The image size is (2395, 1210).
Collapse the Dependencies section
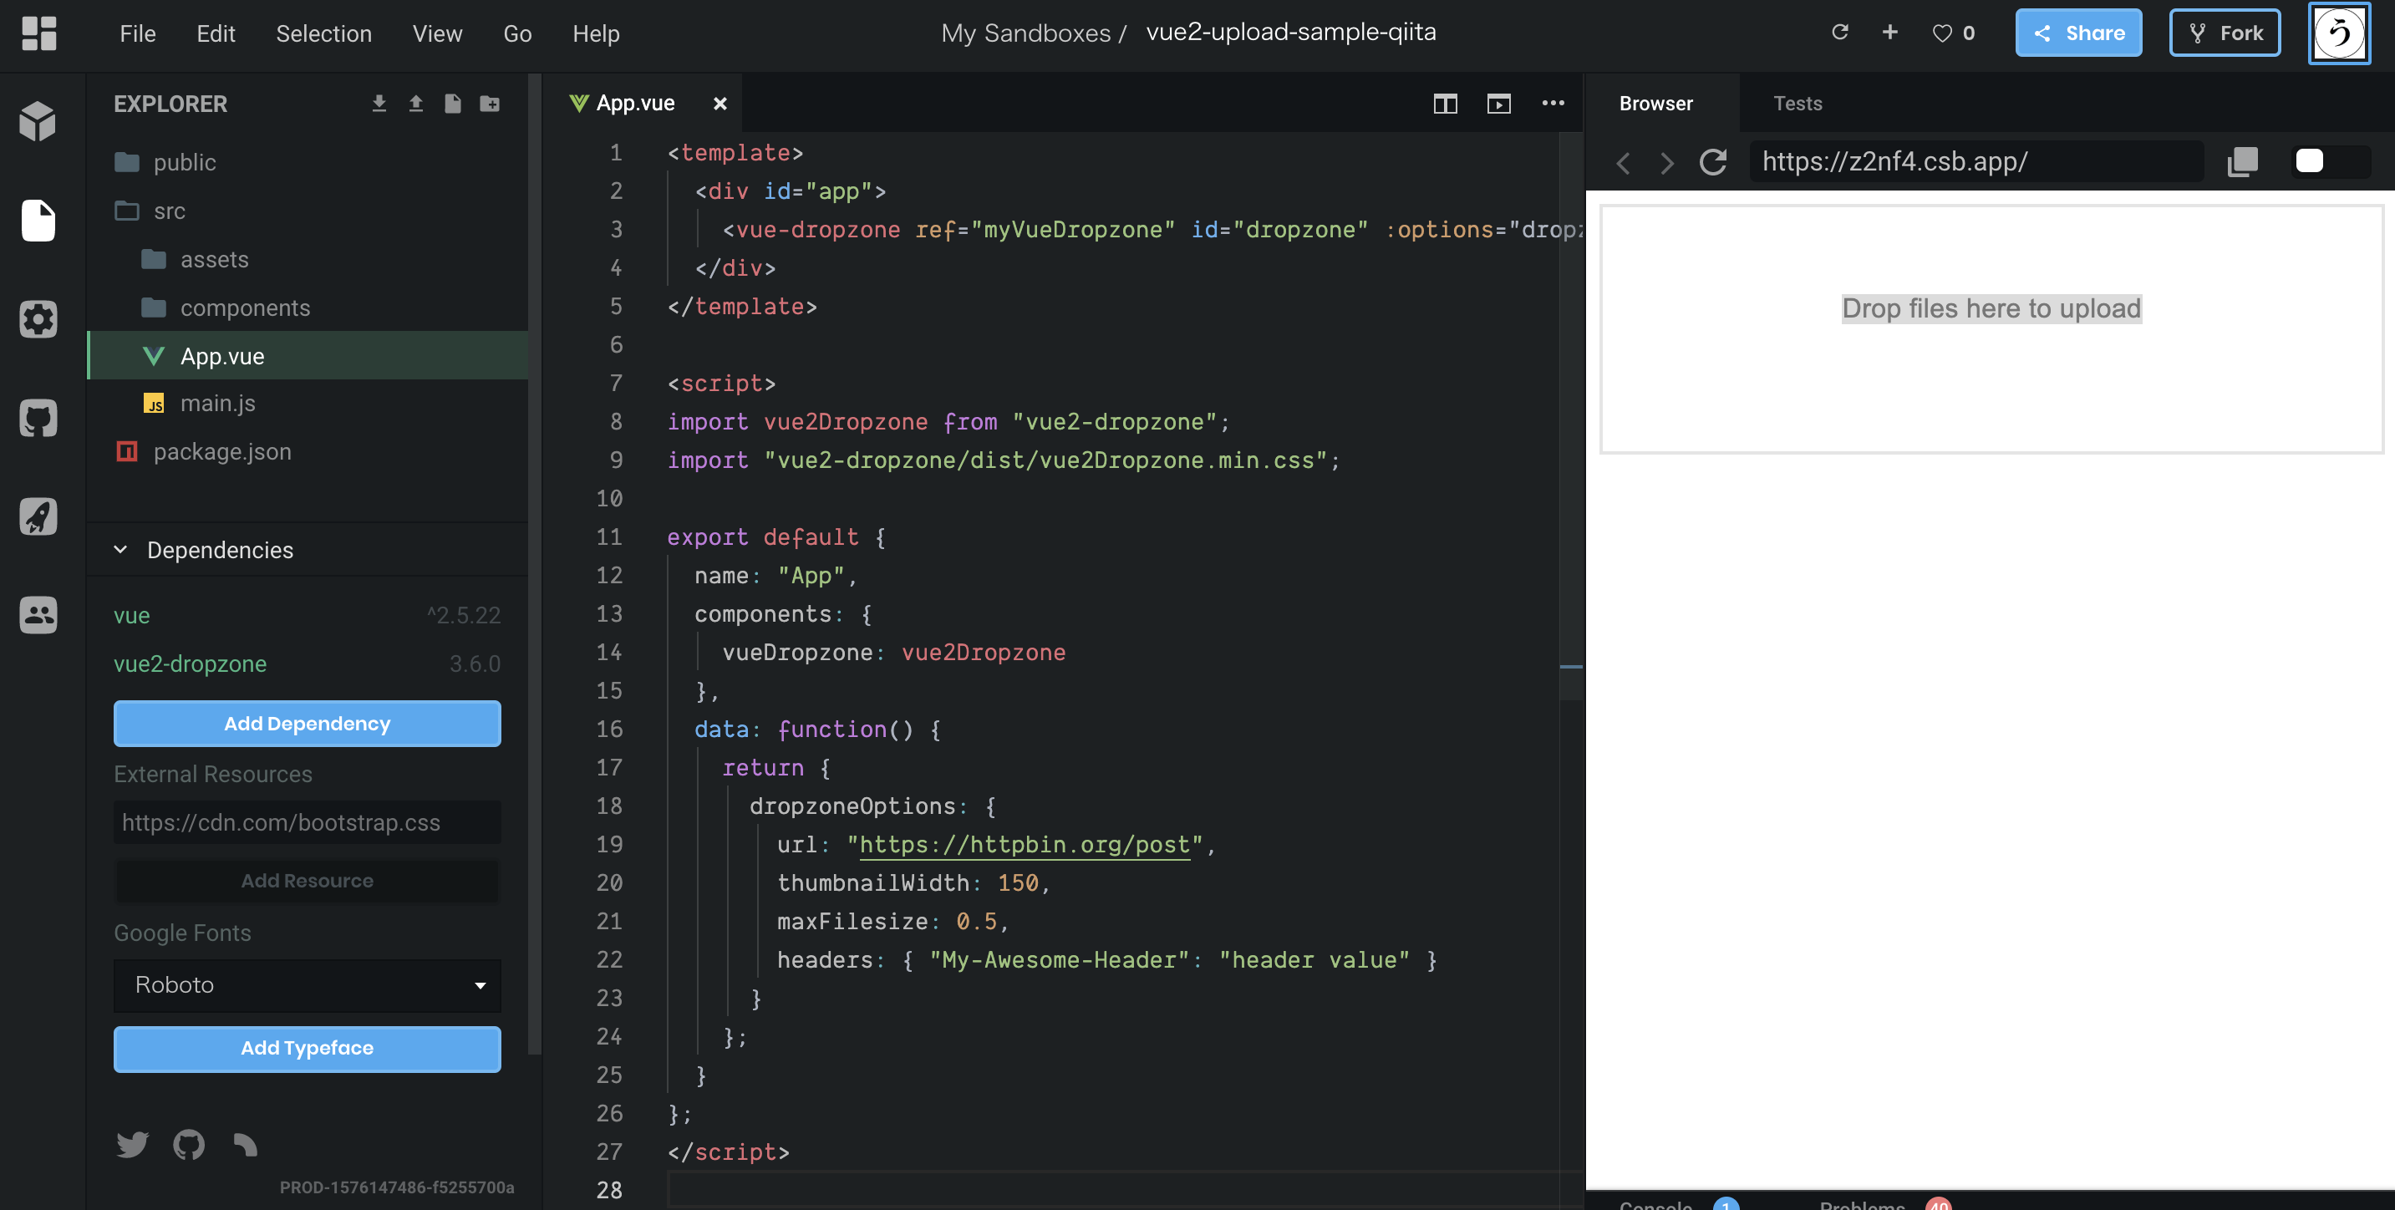[x=121, y=550]
